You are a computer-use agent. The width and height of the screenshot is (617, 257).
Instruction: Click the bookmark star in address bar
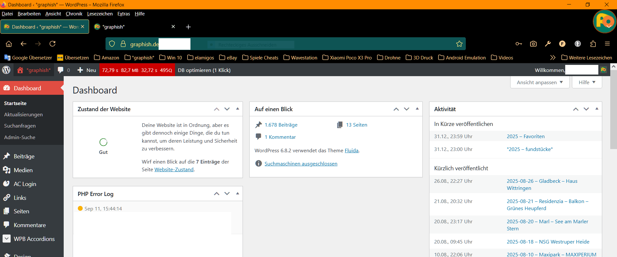(459, 44)
